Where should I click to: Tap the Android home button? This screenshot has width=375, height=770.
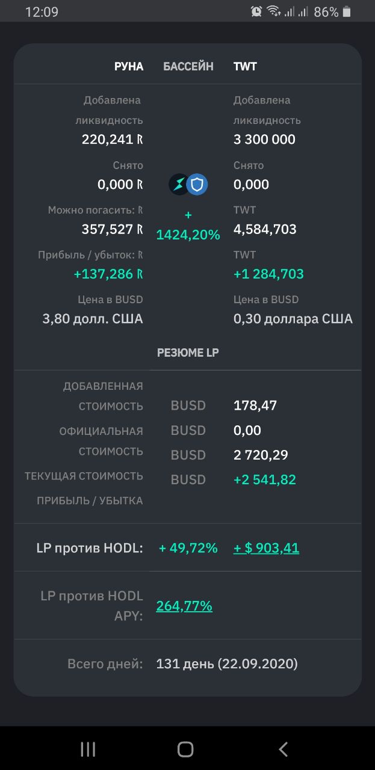[185, 749]
